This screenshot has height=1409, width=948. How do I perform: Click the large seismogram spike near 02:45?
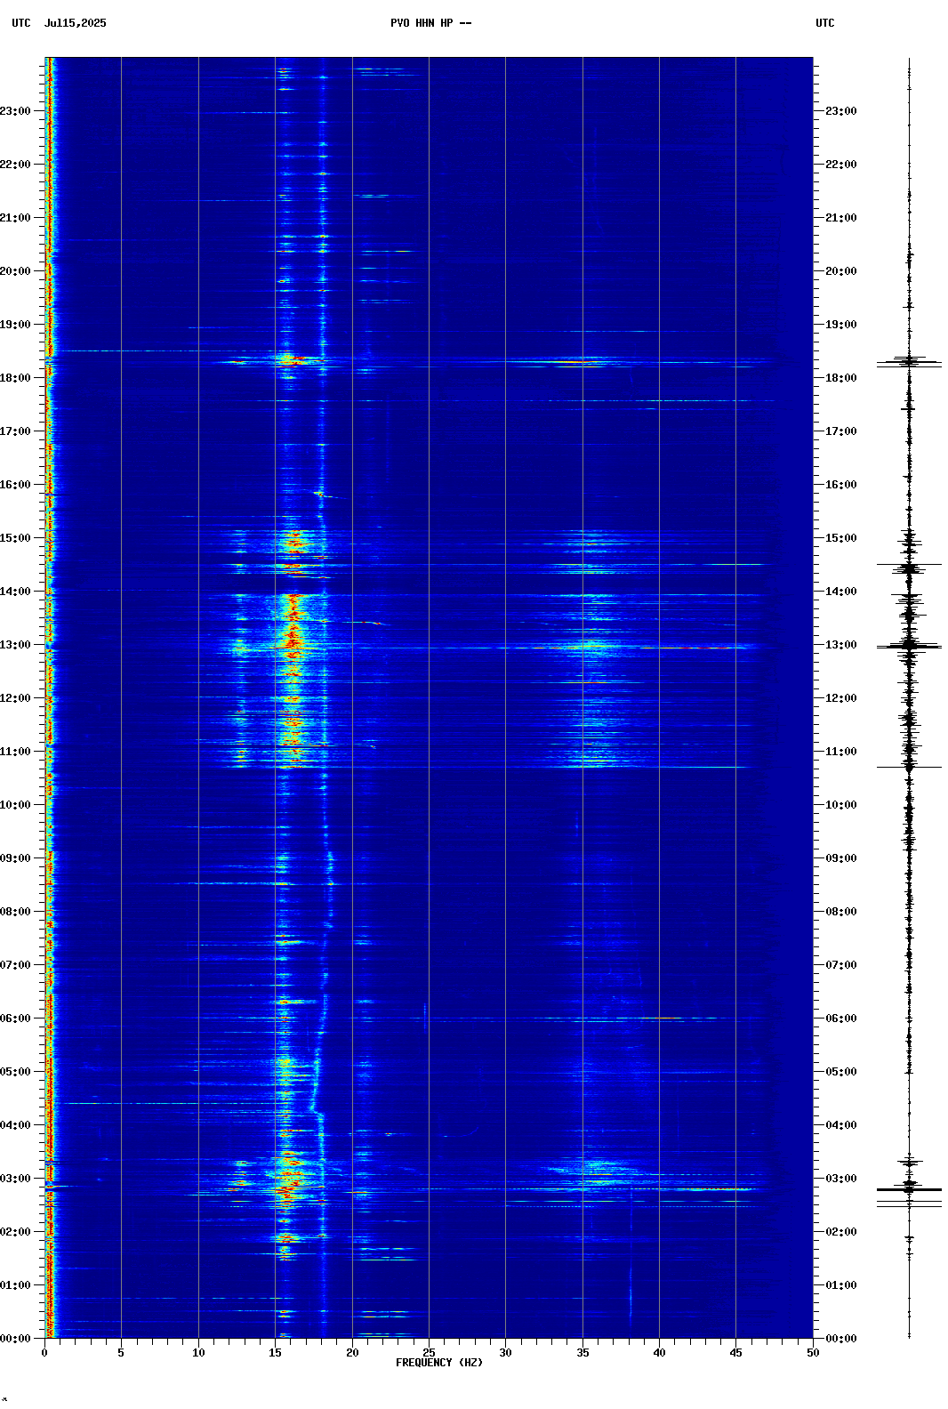(x=909, y=1189)
